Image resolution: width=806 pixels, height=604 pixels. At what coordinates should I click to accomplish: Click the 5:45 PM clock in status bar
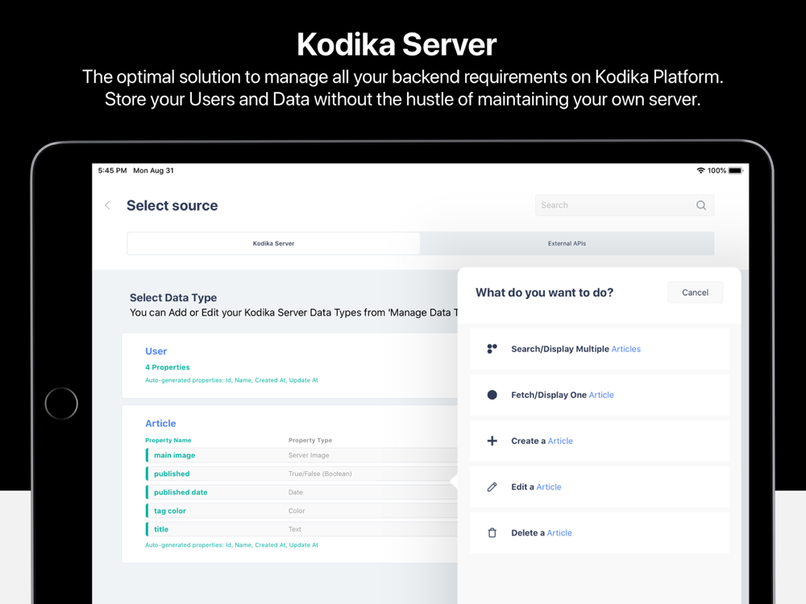point(112,171)
